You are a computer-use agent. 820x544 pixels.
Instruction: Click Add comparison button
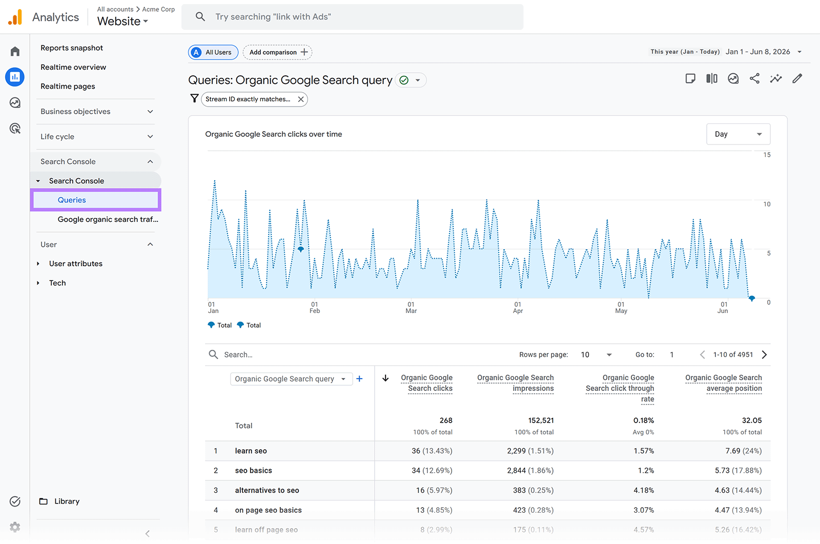coord(278,52)
